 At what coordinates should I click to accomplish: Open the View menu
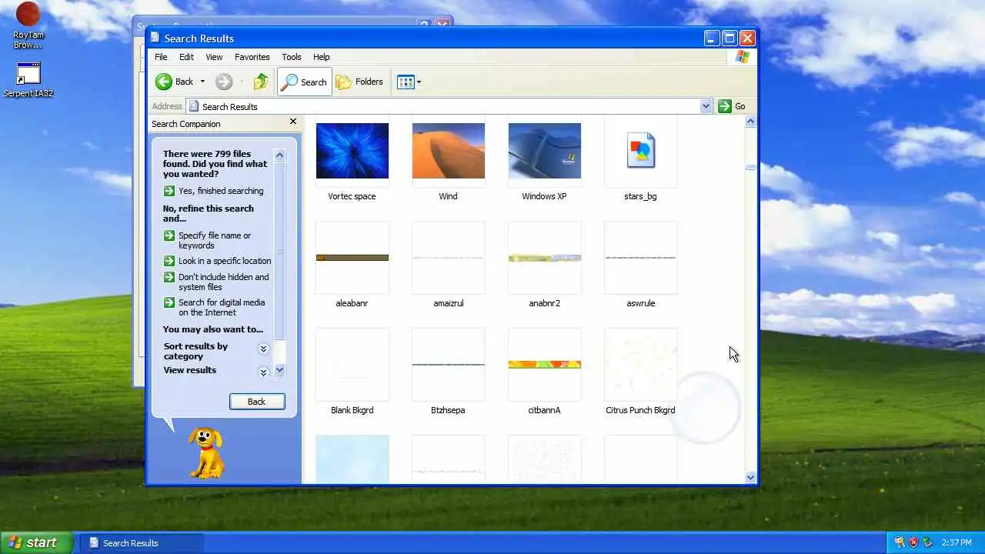(x=214, y=57)
